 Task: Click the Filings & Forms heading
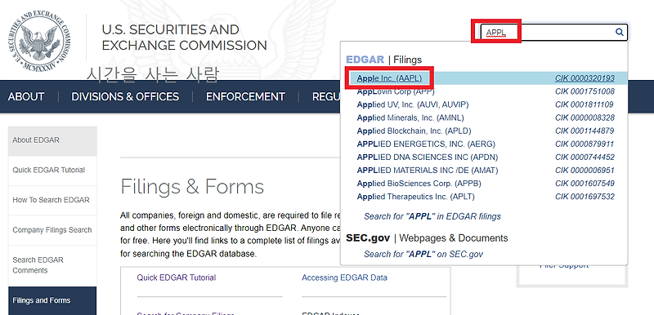192,186
